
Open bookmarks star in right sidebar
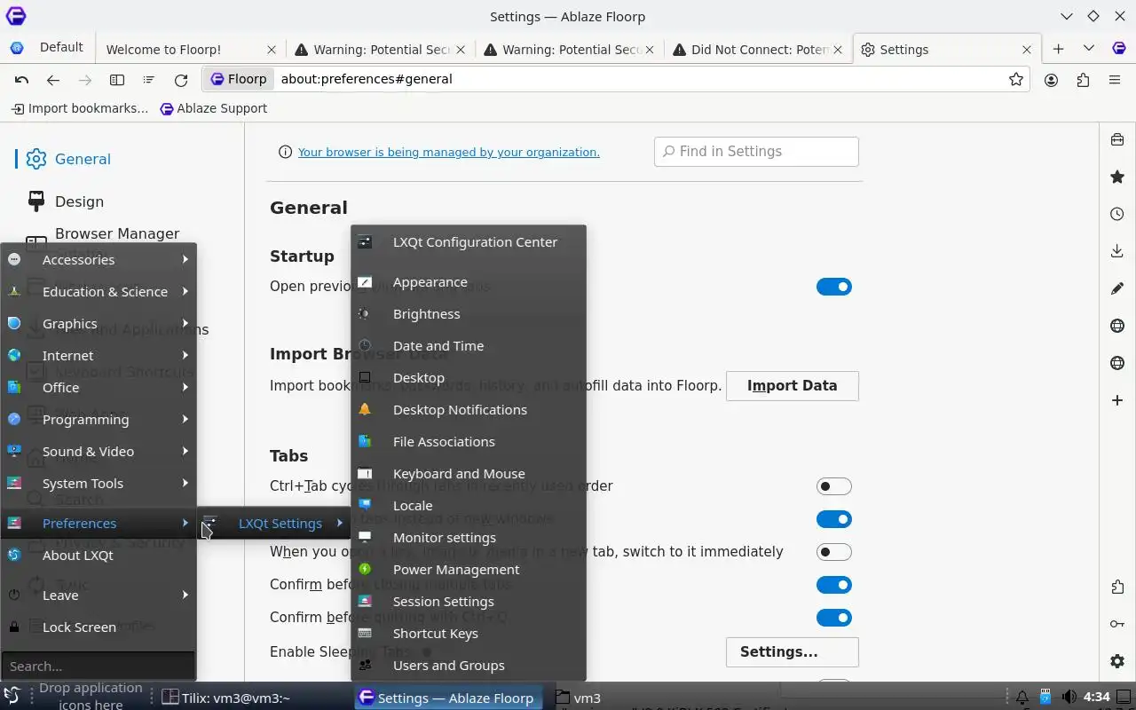click(x=1117, y=177)
